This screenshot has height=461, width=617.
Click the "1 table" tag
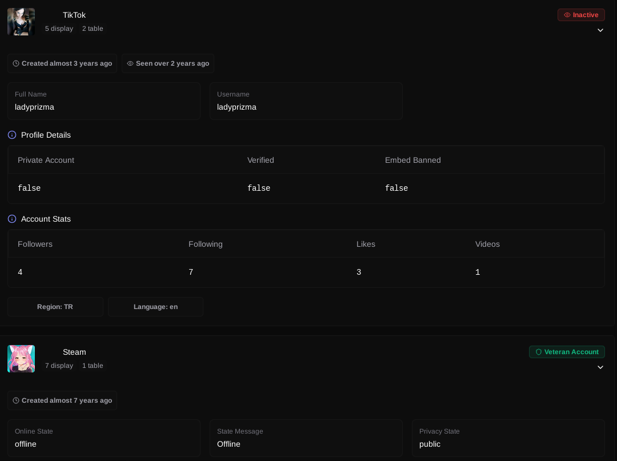coord(93,366)
